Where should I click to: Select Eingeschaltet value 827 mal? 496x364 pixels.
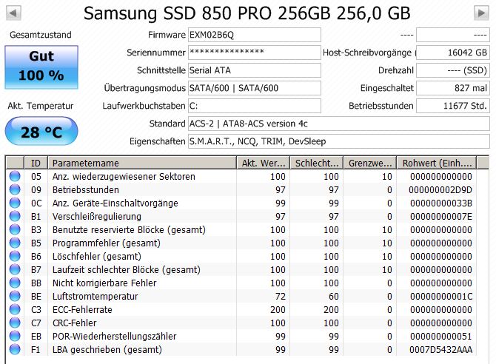[453, 88]
